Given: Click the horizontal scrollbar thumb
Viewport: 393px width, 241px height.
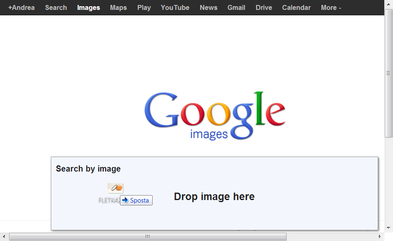Looking at the screenshot, I should [148, 236].
